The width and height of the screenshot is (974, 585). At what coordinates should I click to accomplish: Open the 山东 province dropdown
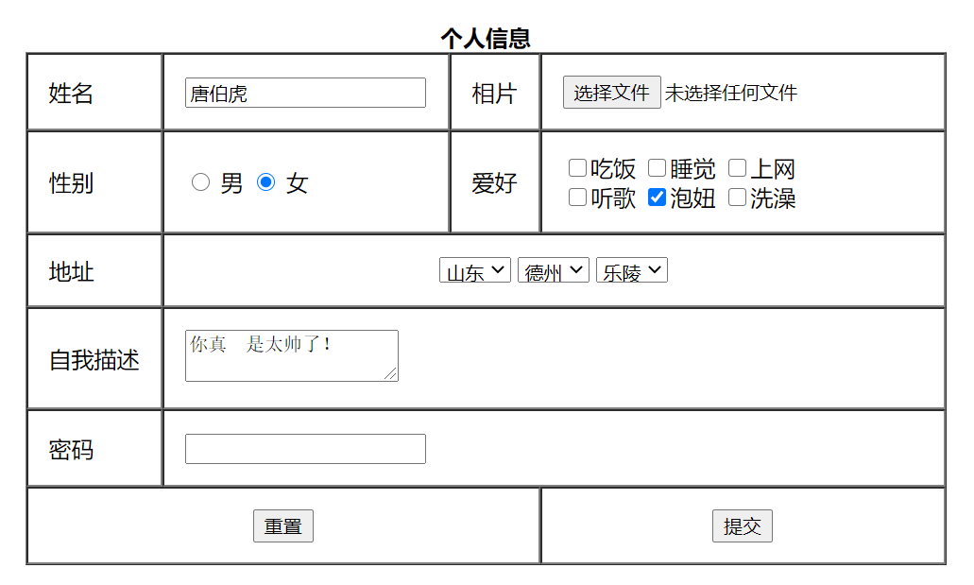(x=474, y=270)
